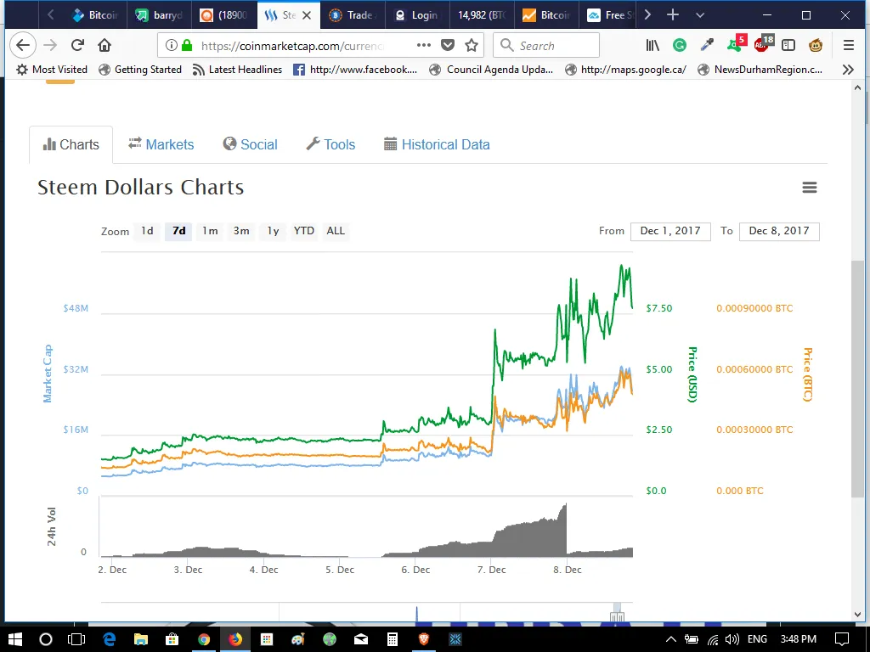
Task: Set chart zoom to YTD
Action: point(304,231)
